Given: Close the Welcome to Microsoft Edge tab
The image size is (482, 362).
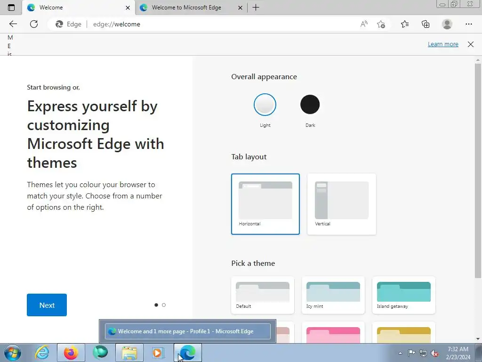Looking at the screenshot, I should (241, 8).
